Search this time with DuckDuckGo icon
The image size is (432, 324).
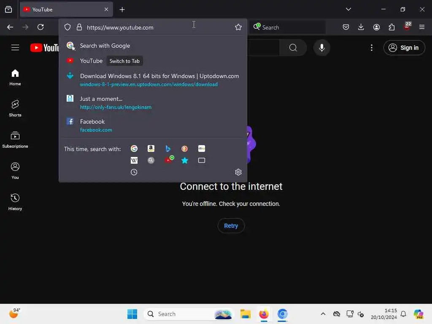pyautogui.click(x=185, y=148)
